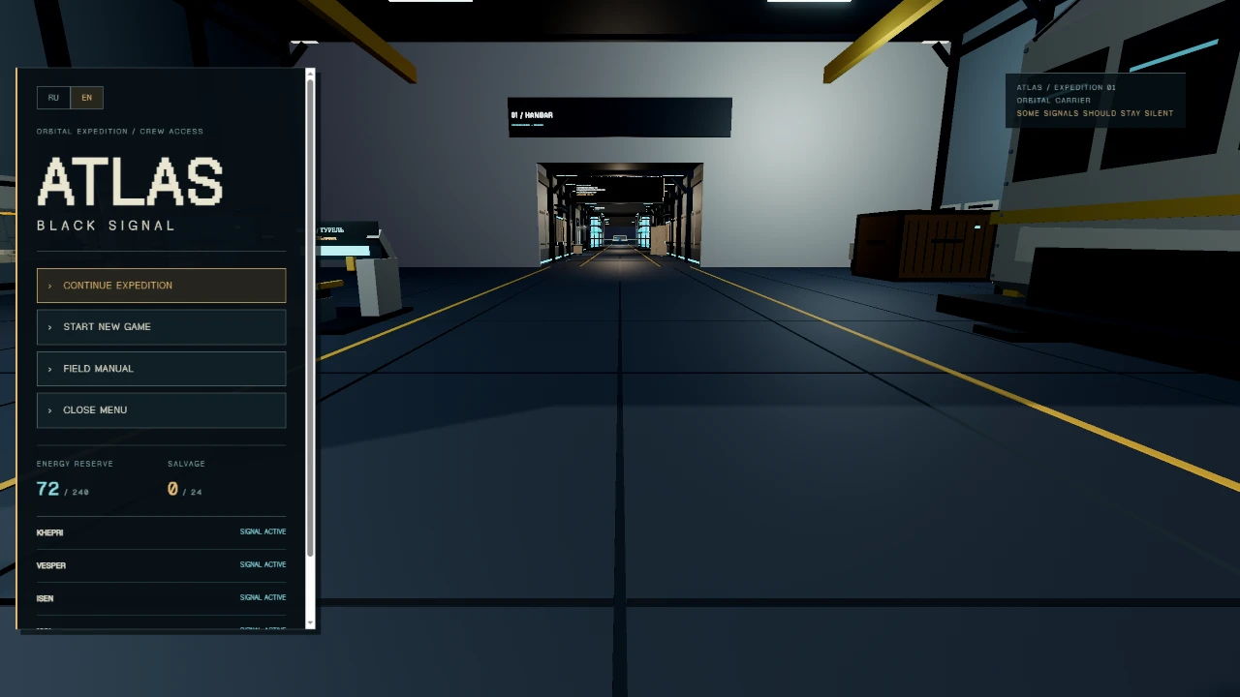This screenshot has width=1240, height=697.
Task: Click the Energy Reserve value 72
Action: (47, 489)
